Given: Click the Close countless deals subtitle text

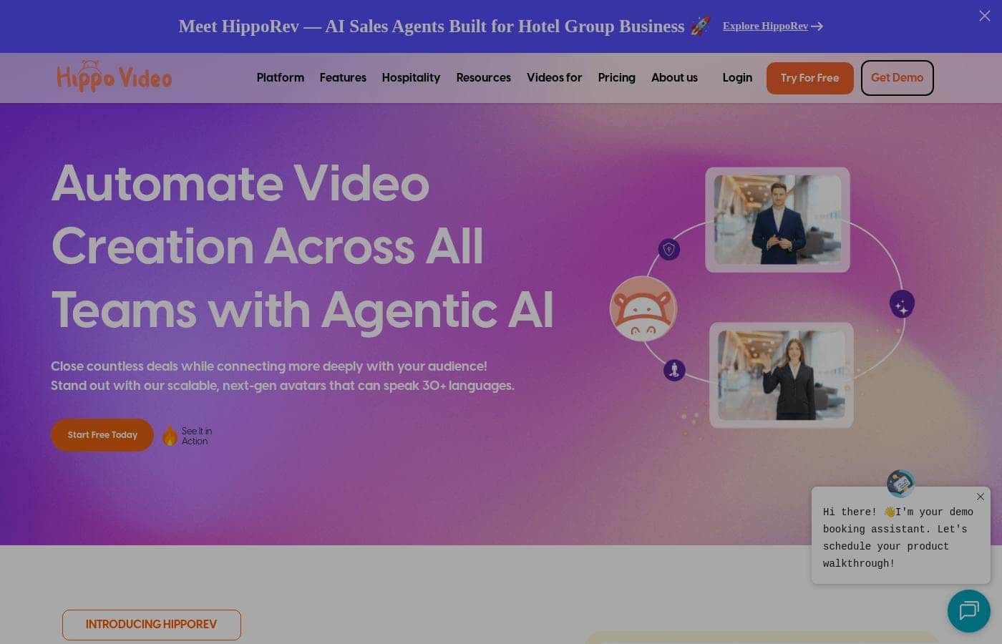Looking at the screenshot, I should tap(283, 376).
